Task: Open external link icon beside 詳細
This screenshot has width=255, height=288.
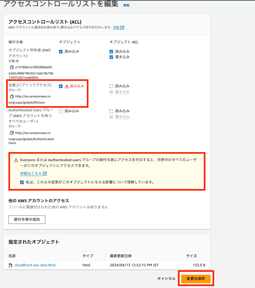Action: (x=122, y=28)
